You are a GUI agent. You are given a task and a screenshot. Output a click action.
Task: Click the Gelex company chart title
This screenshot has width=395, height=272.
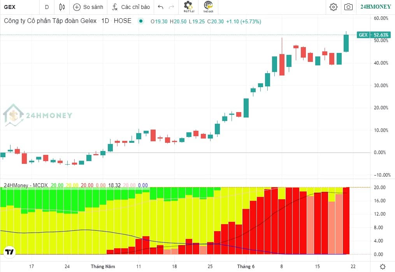click(50, 21)
